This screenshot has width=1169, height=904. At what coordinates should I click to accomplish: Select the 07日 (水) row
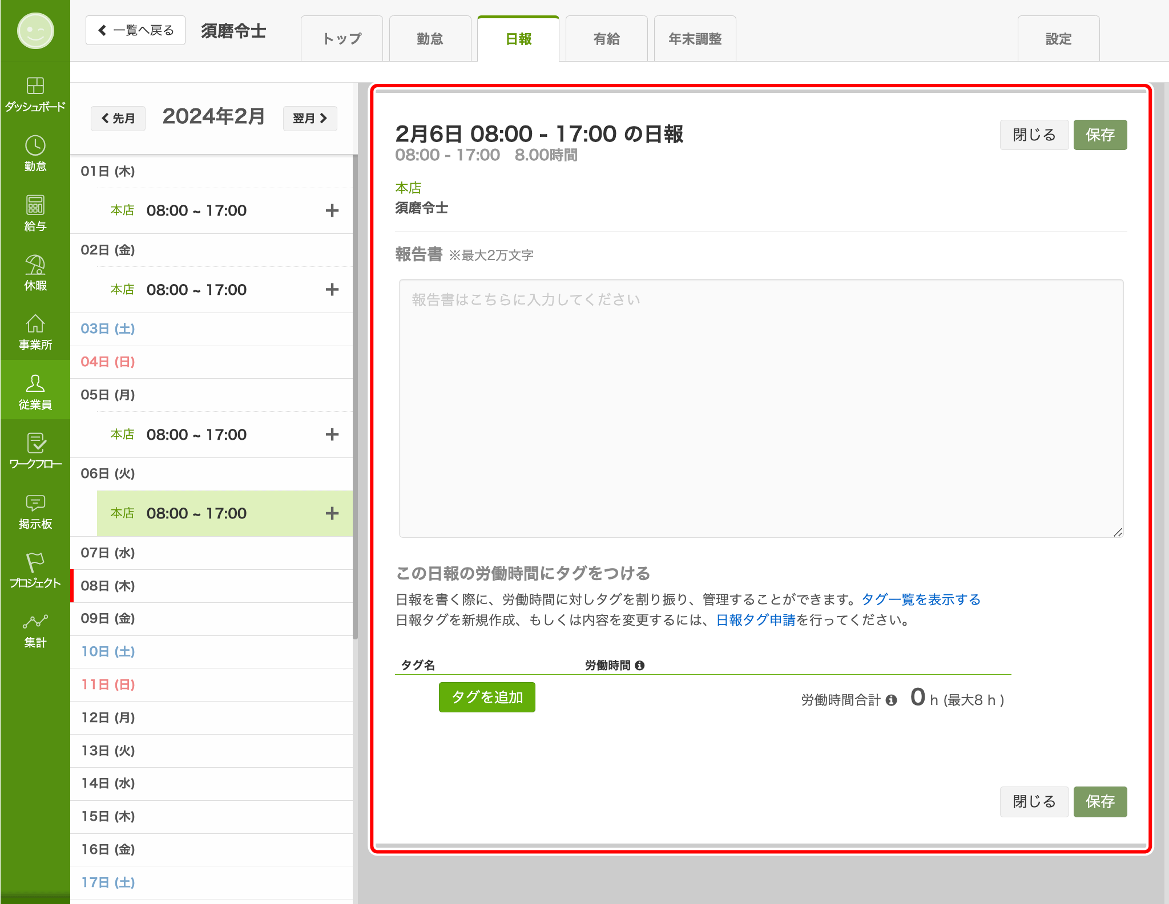tap(211, 553)
